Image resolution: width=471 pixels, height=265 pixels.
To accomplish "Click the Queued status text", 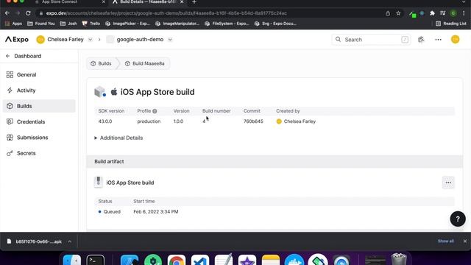I will [112, 211].
